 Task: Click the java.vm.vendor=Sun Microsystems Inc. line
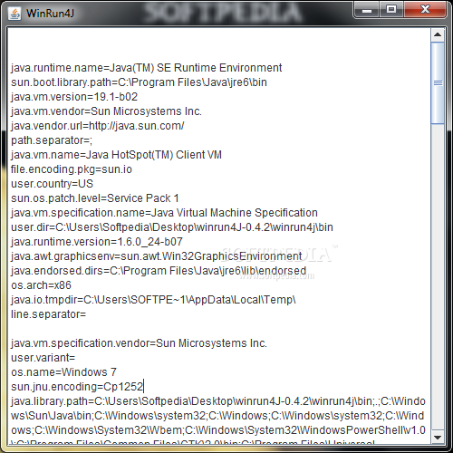pyautogui.click(x=106, y=111)
